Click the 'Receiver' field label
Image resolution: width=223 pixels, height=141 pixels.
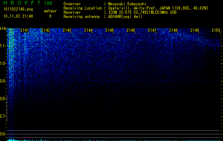click(72, 12)
